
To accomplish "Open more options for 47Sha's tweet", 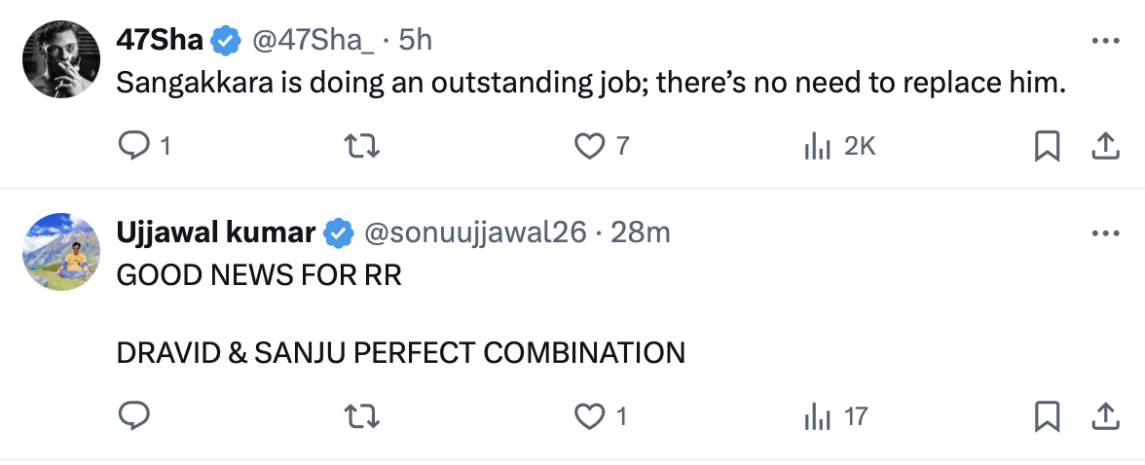I will coord(1105,41).
